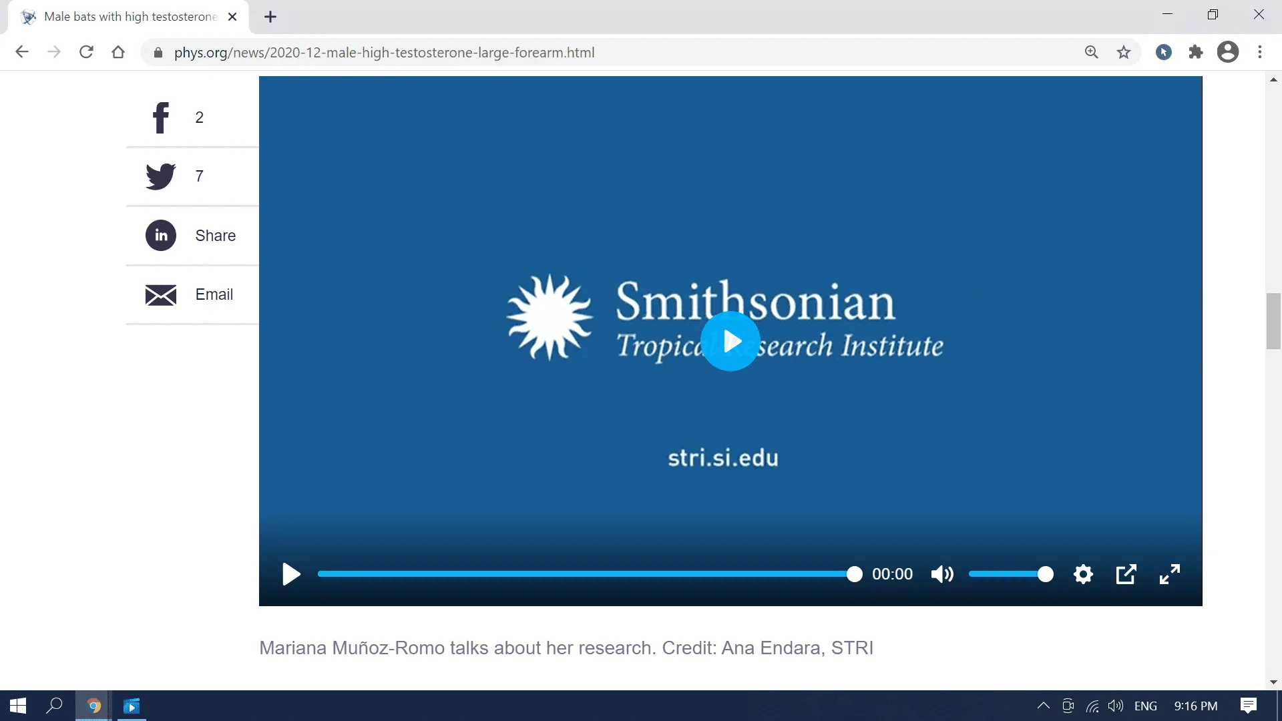Click scrollbar up arrow
The image size is (1282, 721).
pyautogui.click(x=1273, y=79)
